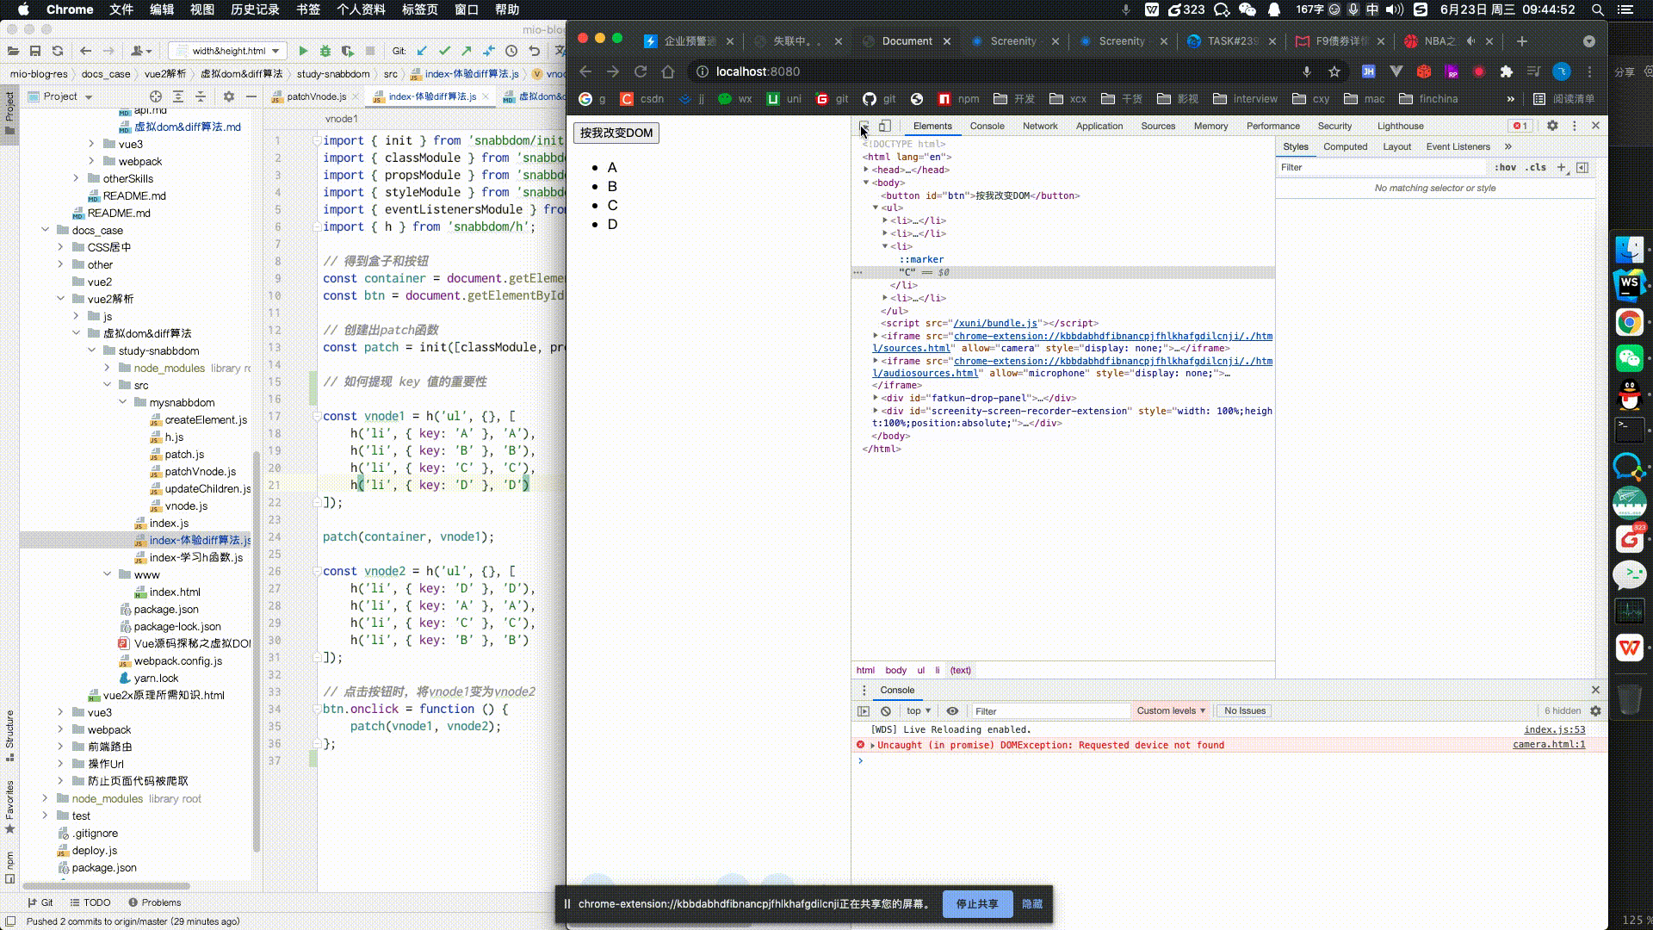Toggle the computed styles sidebar button
The image size is (1653, 930).
click(1582, 167)
